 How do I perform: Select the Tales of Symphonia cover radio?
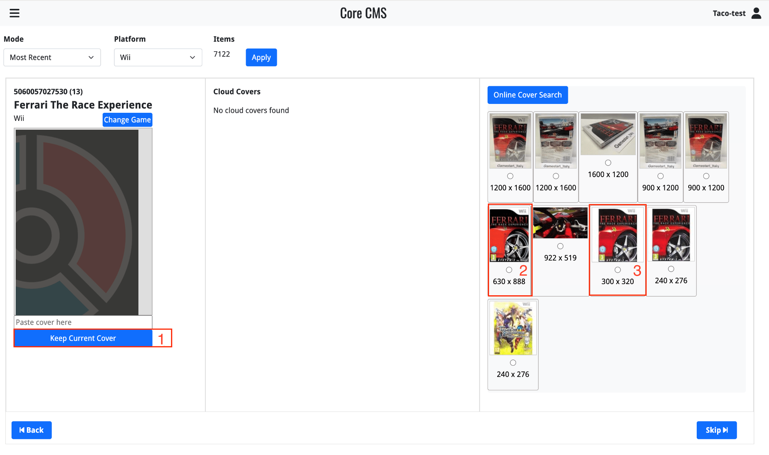513,363
